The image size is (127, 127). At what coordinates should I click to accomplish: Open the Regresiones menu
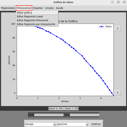(8, 8)
